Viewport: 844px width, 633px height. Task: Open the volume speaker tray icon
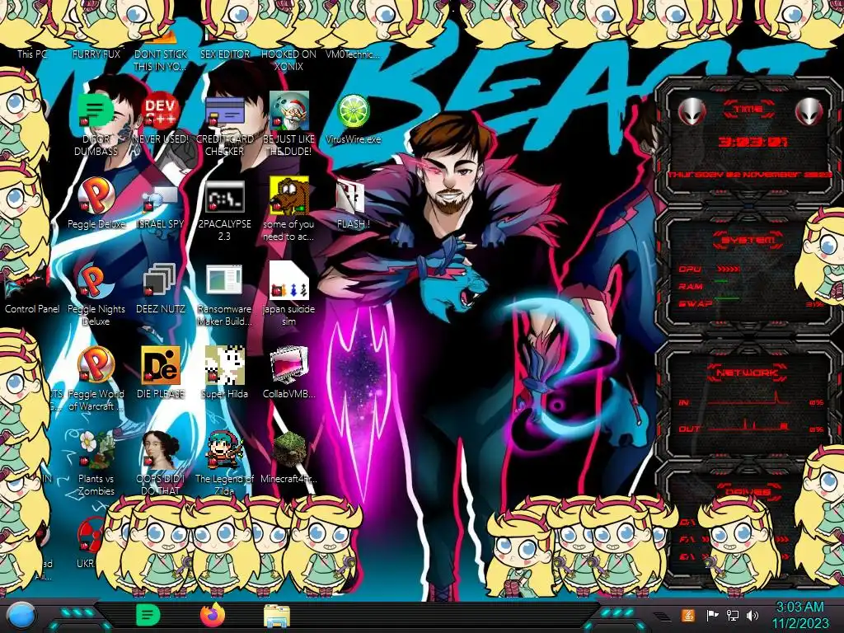[753, 615]
